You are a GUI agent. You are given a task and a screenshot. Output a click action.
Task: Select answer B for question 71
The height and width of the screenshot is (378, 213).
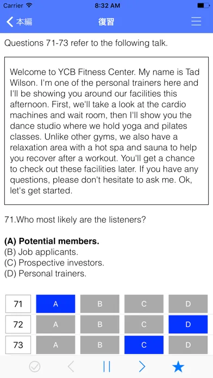tap(99, 304)
